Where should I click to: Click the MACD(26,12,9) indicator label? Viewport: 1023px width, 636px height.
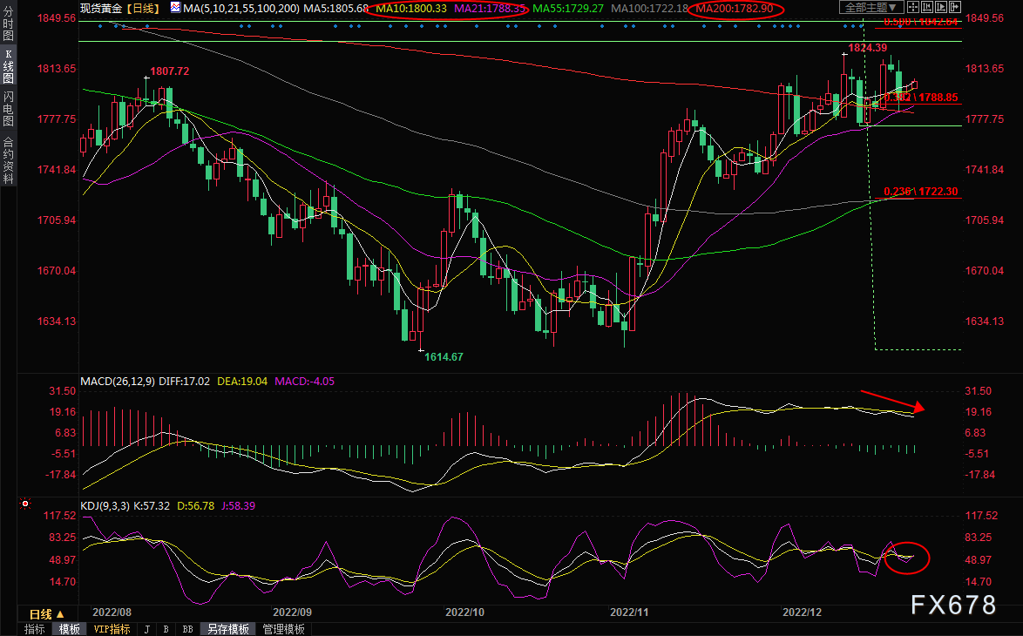point(118,381)
